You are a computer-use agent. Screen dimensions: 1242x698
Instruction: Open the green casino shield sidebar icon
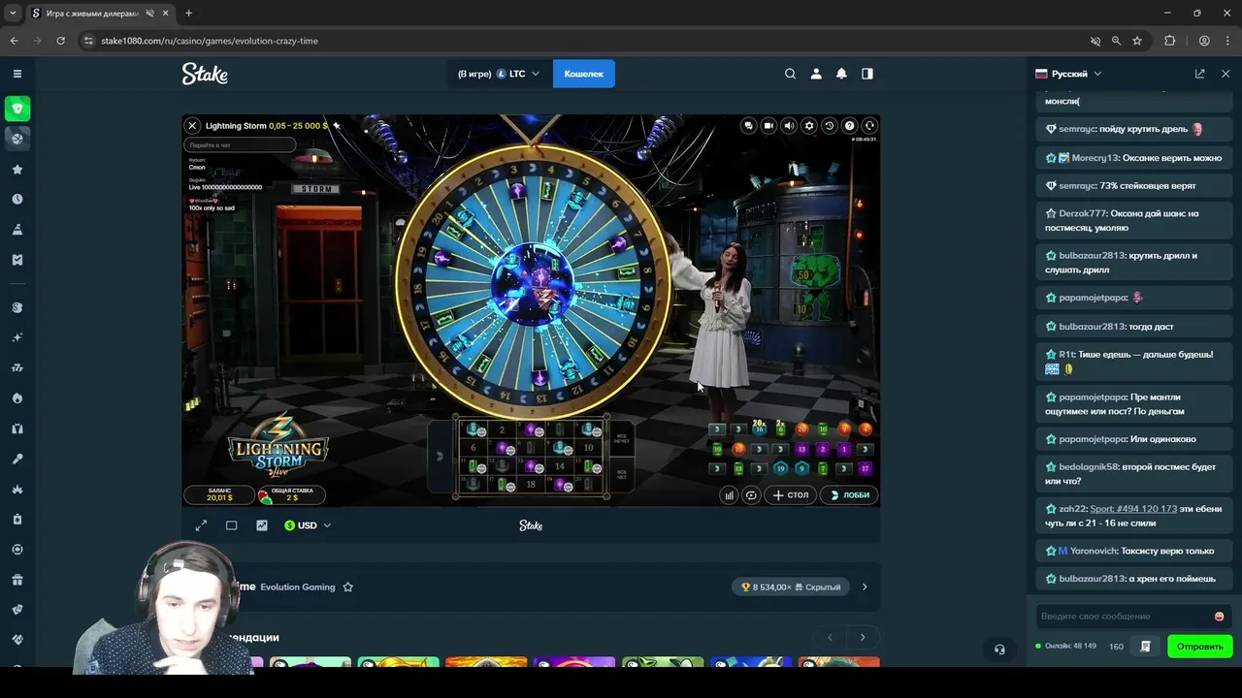(17, 109)
